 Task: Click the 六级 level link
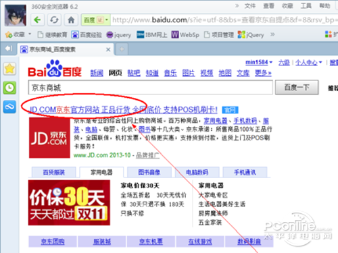click(x=284, y=62)
